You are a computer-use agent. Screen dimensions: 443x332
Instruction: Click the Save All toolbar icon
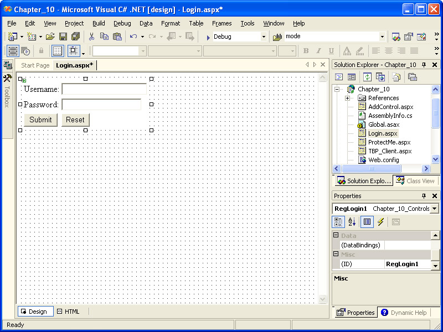75,37
